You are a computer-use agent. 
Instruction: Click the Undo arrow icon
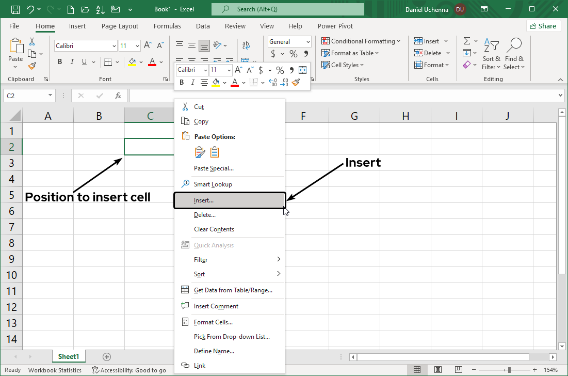(30, 9)
